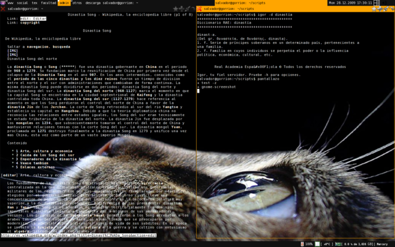Open the awesome launcher menu icon
Image resolution: width=395 pixels, height=247 pixels.
tap(2, 2)
